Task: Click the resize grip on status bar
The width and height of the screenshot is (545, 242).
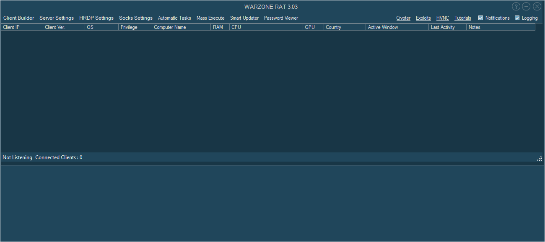Action: click(540, 158)
